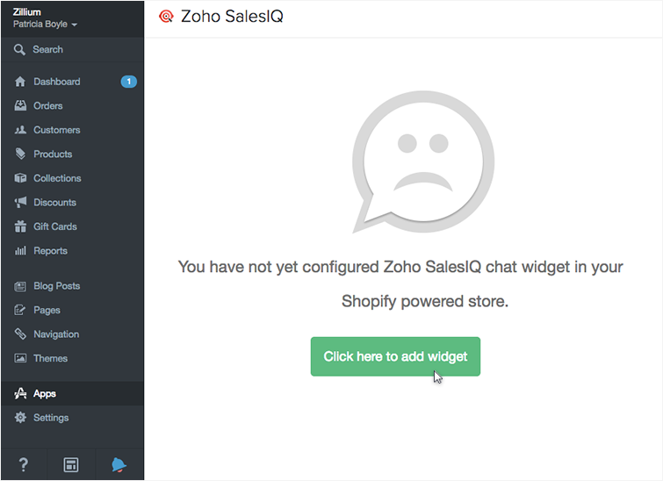Screen dimensions: 663x481
Task: Click the Zoho SalesIQ logo icon
Action: pyautogui.click(x=166, y=17)
